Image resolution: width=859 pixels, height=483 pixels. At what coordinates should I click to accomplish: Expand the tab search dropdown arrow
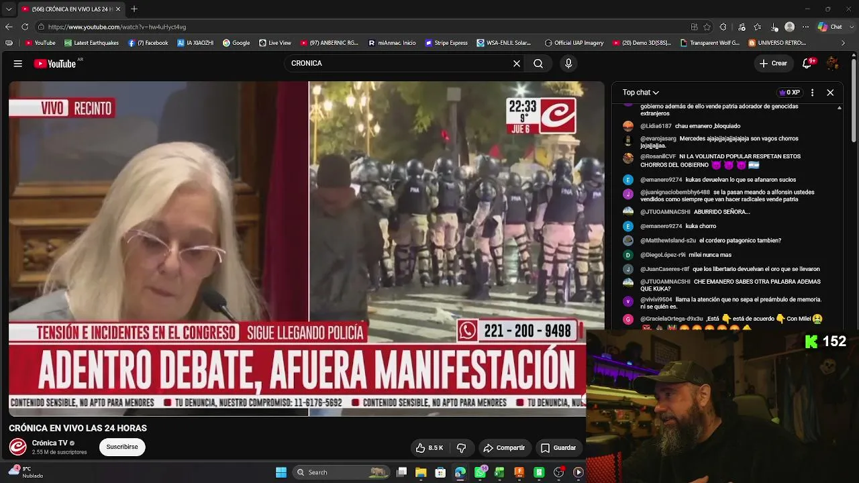(x=9, y=9)
